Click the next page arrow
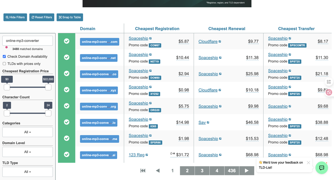 click(247, 171)
